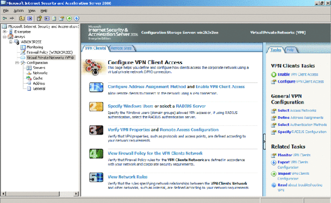This screenshot has height=203, width=331.
Task: Switch to the Remote Sites tab
Action: 121,48
